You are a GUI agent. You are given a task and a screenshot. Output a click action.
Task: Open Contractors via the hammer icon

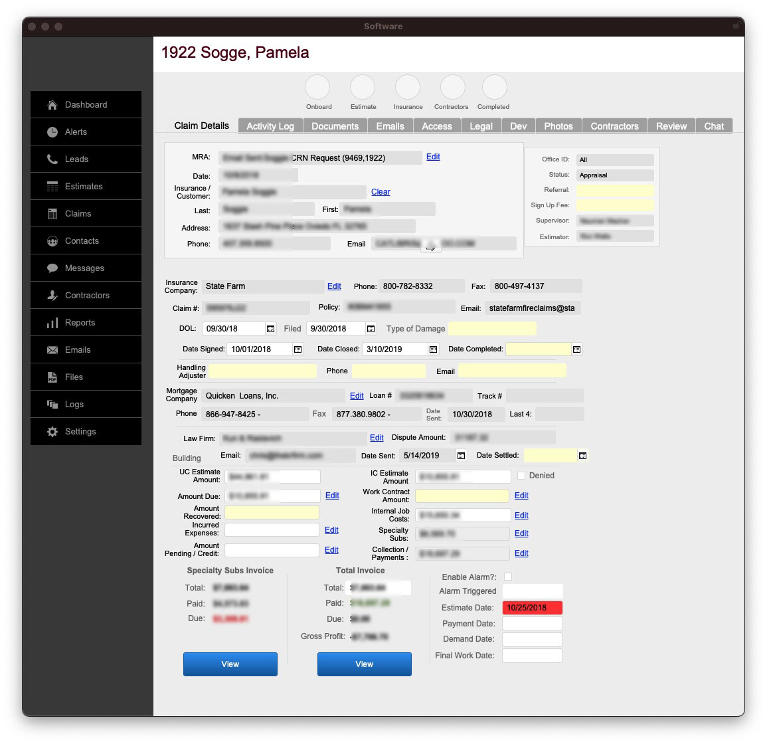tap(52, 296)
